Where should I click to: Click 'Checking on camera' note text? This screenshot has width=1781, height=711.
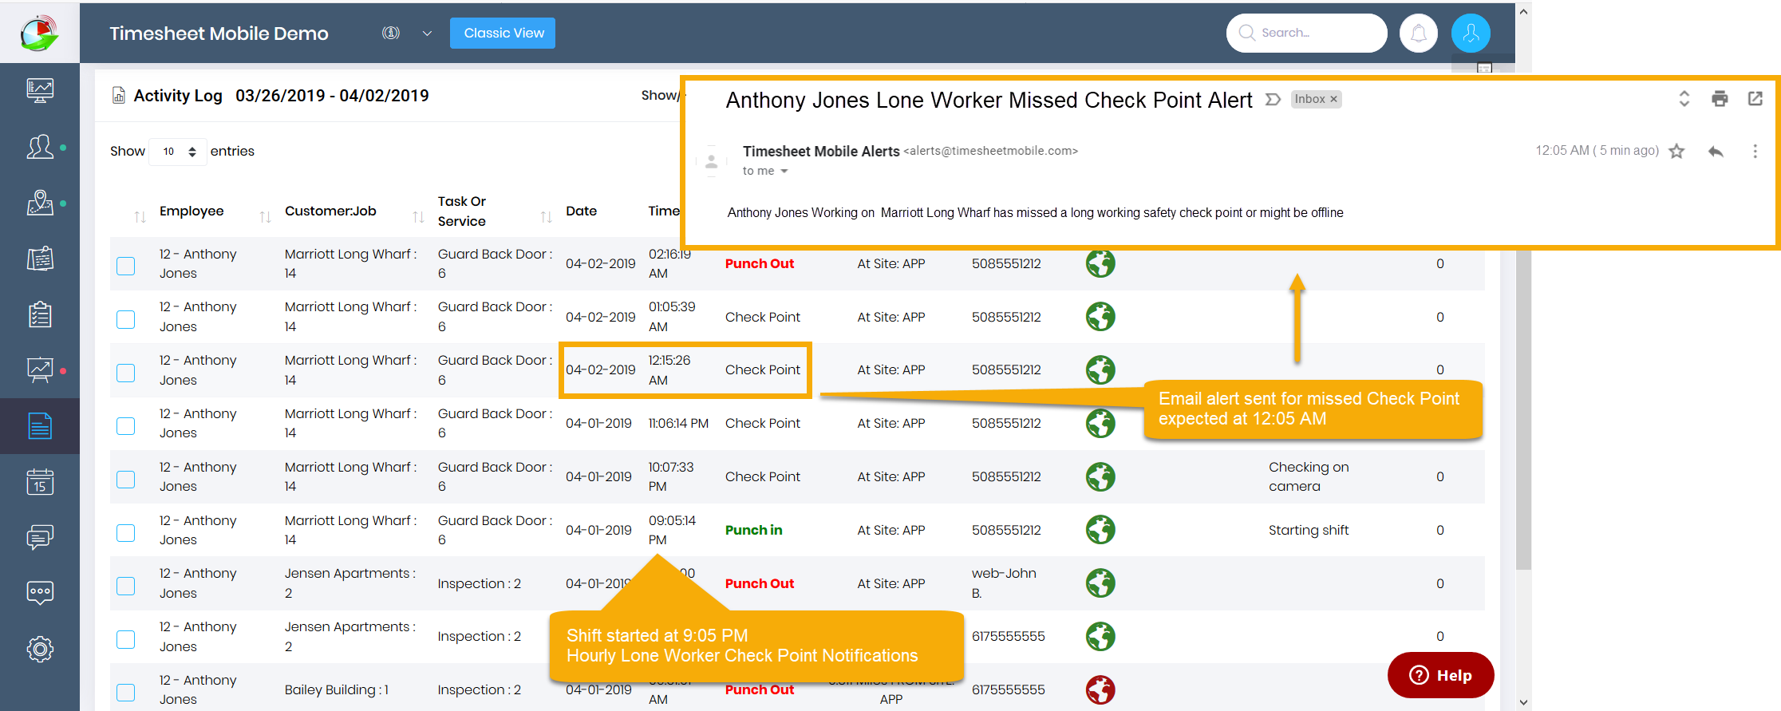pos(1309,477)
